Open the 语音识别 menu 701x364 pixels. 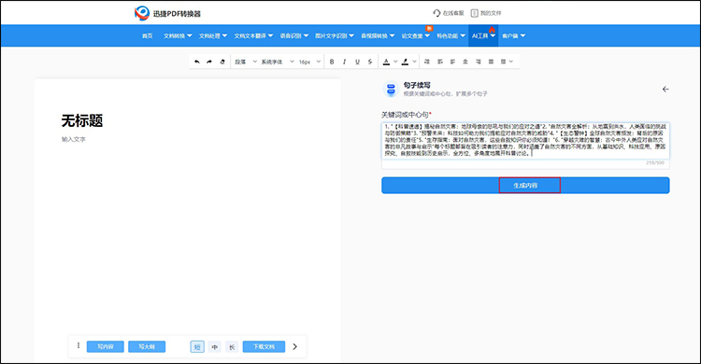tap(294, 35)
